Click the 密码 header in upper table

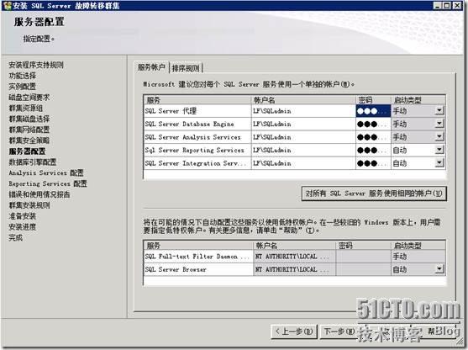[373, 100]
